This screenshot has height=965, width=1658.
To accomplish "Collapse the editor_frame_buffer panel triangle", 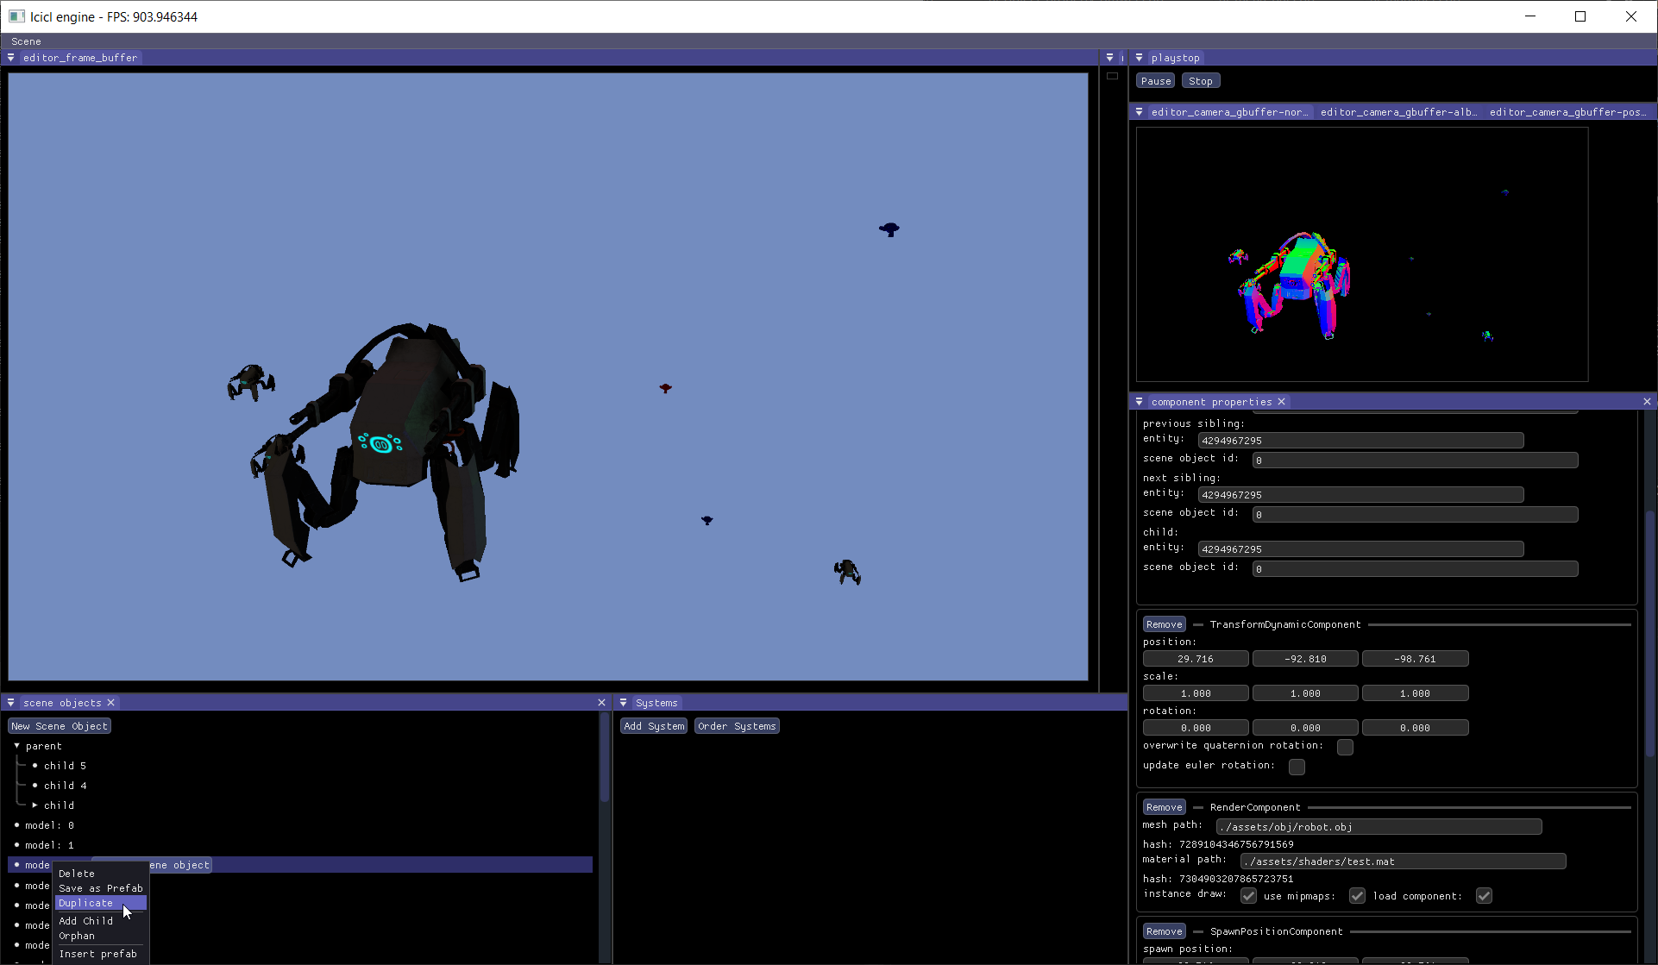I will pos(10,58).
